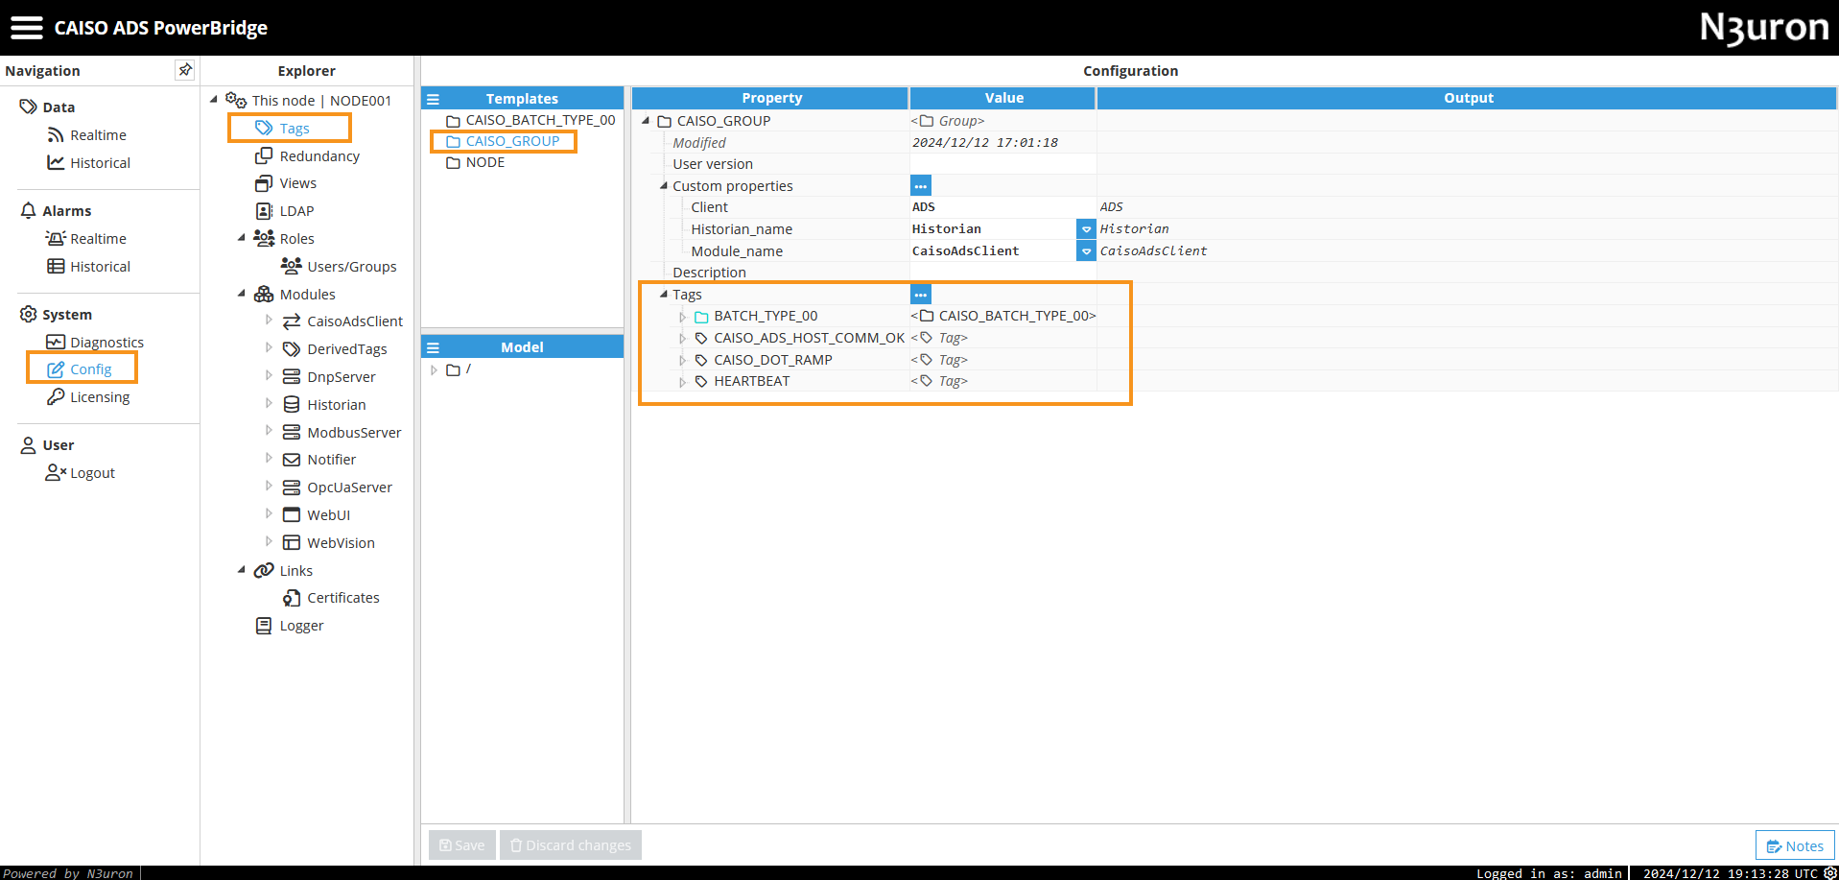Collapse the Roles tree node
Viewport: 1839px width, 880px height.
[242, 238]
